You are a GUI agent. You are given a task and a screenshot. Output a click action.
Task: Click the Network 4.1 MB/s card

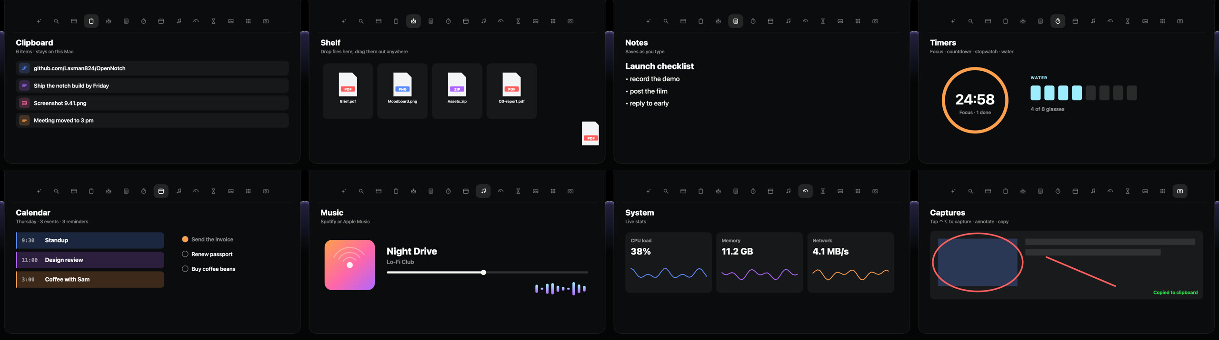pos(850,263)
